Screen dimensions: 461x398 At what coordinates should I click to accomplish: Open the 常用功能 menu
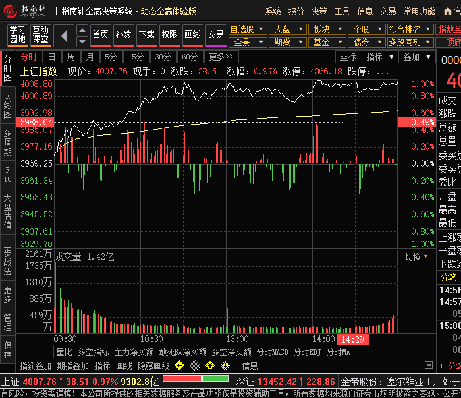point(419,11)
